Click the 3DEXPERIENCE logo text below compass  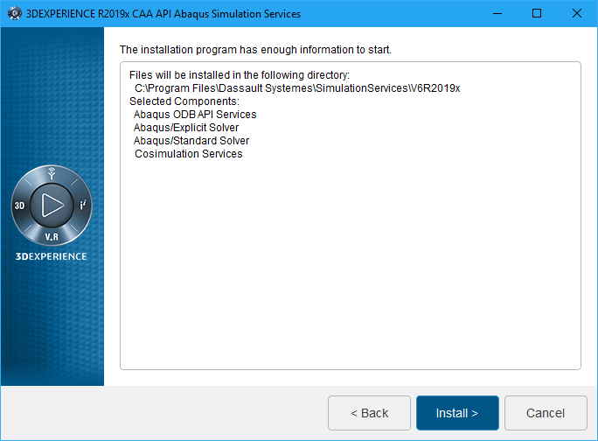tap(52, 256)
